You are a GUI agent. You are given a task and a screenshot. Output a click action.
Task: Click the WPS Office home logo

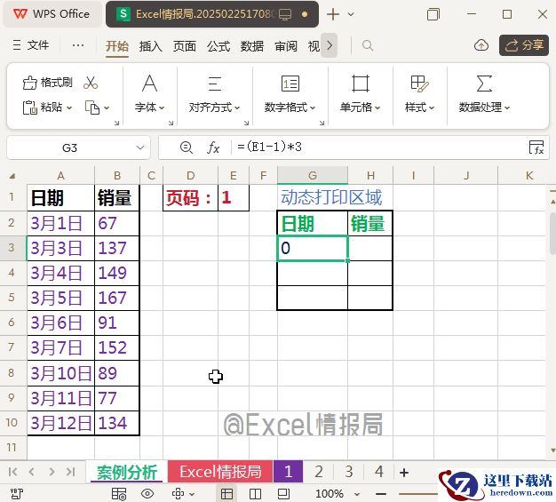click(52, 14)
